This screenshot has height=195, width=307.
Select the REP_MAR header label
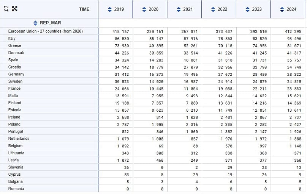point(50,23)
